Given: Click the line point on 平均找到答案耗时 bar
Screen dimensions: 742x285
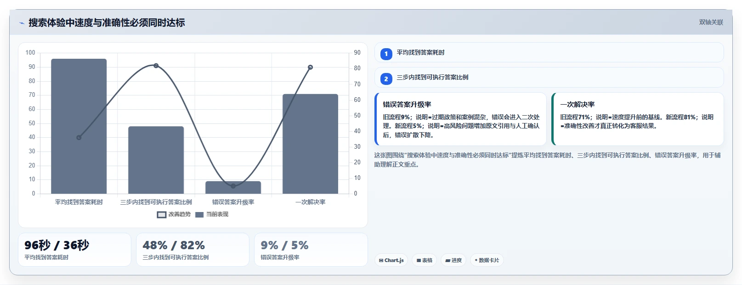Looking at the screenshot, I should [x=79, y=137].
